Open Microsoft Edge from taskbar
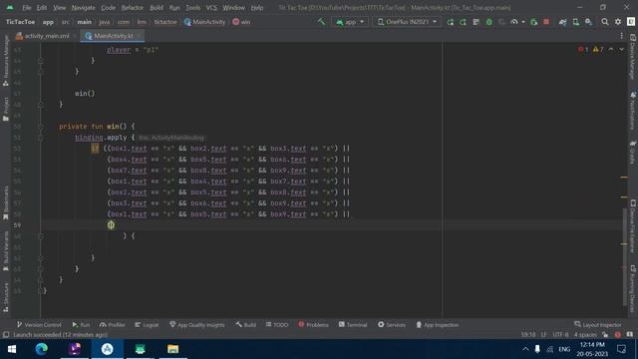Screen dimensions: 638x359 point(42,349)
